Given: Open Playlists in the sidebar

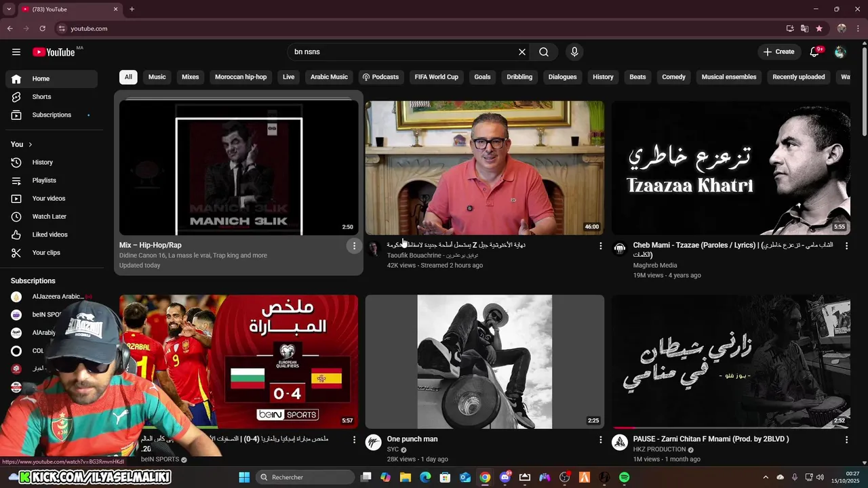Looking at the screenshot, I should [x=52, y=180].
